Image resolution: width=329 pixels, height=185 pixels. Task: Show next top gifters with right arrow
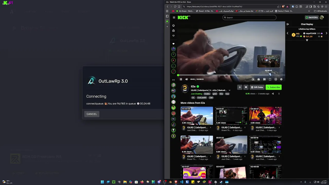[326, 33]
